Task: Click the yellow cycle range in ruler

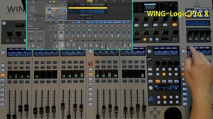Action: [90, 1]
